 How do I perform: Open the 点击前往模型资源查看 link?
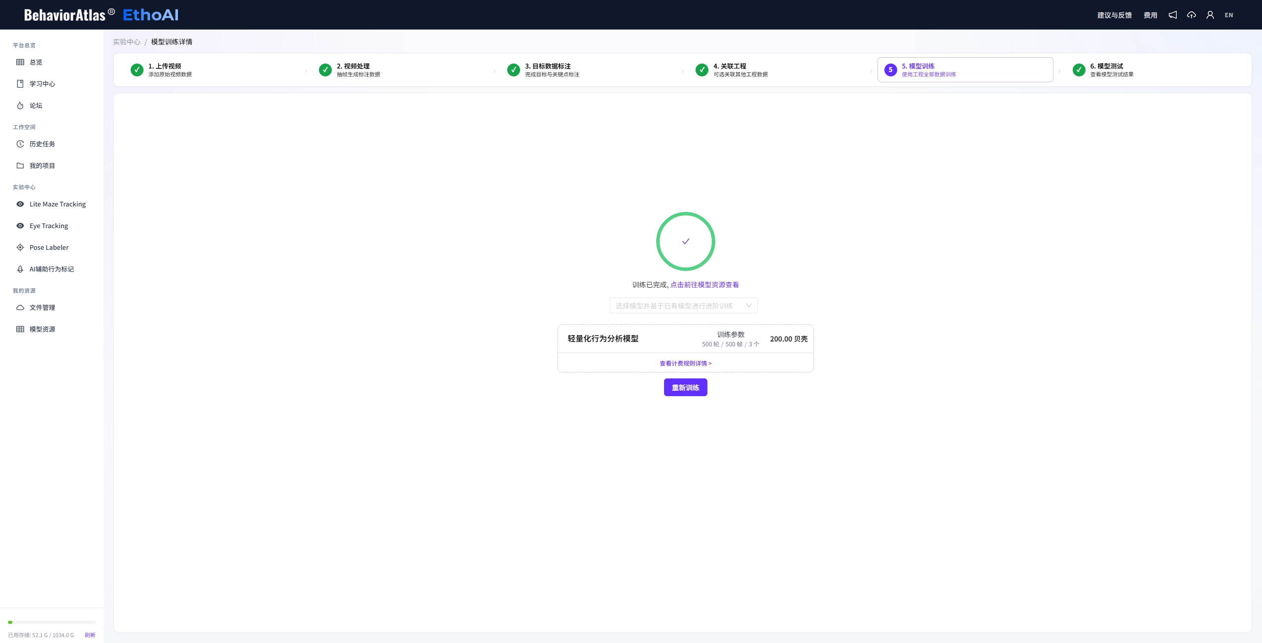(704, 285)
